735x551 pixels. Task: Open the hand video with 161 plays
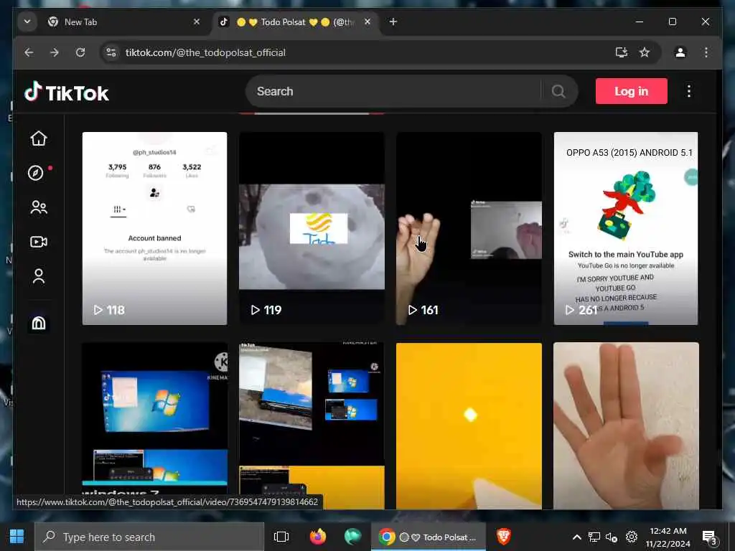[469, 228]
